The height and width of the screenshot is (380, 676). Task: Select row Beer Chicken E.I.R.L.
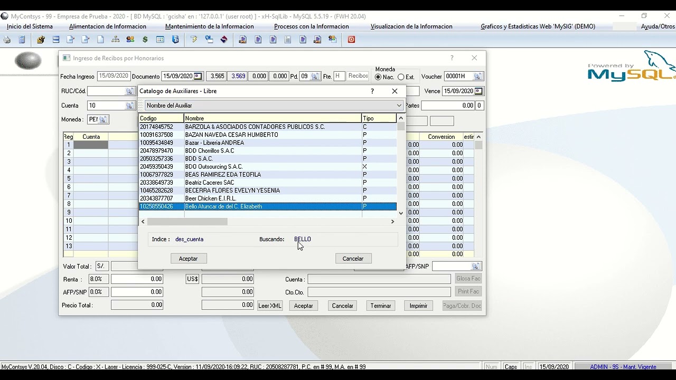point(268,198)
